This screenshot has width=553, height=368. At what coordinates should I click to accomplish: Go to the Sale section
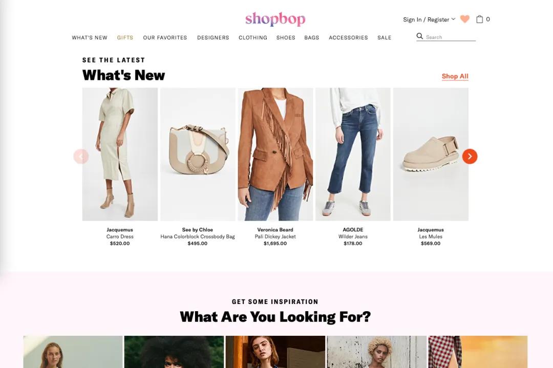coord(385,37)
